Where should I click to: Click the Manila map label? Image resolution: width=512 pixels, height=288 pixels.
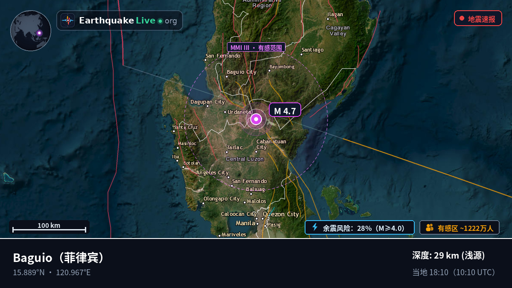(x=245, y=223)
